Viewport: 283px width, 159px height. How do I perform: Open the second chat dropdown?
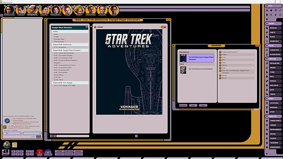coord(32,133)
